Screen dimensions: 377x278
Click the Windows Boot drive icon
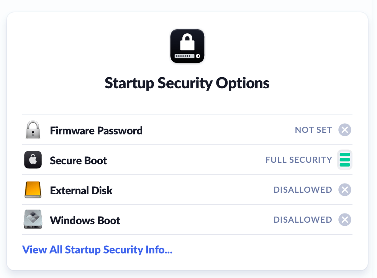coord(33,220)
